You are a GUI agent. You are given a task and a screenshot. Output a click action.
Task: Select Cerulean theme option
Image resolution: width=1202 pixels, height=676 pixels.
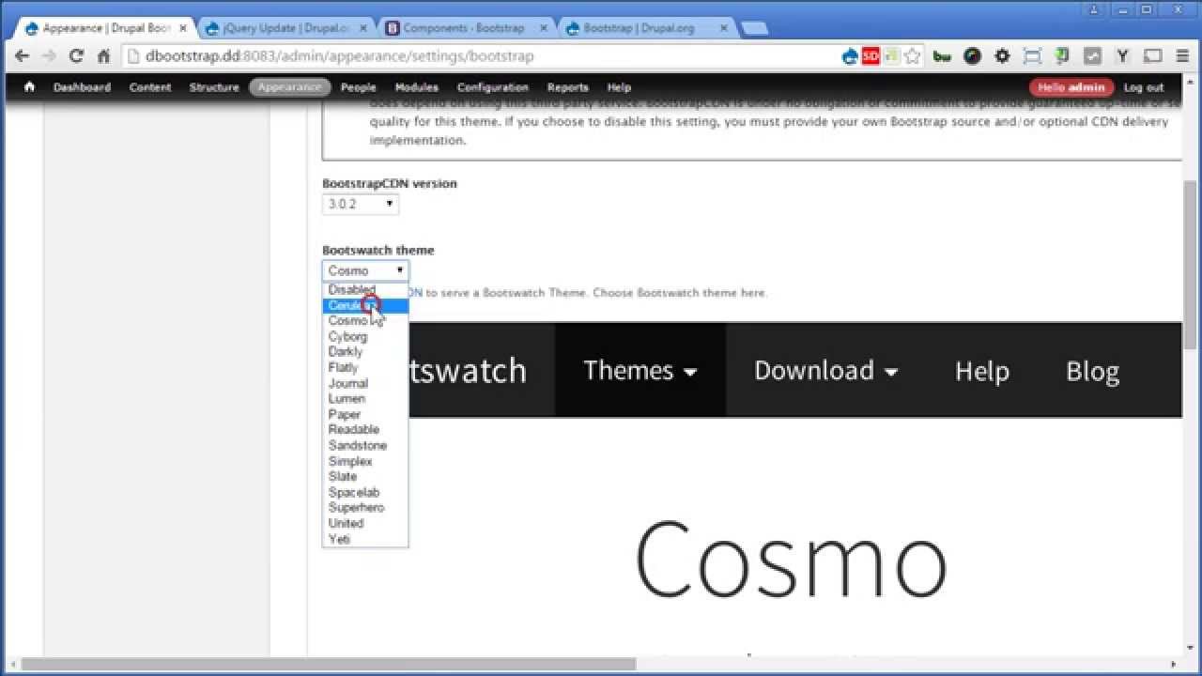(365, 305)
